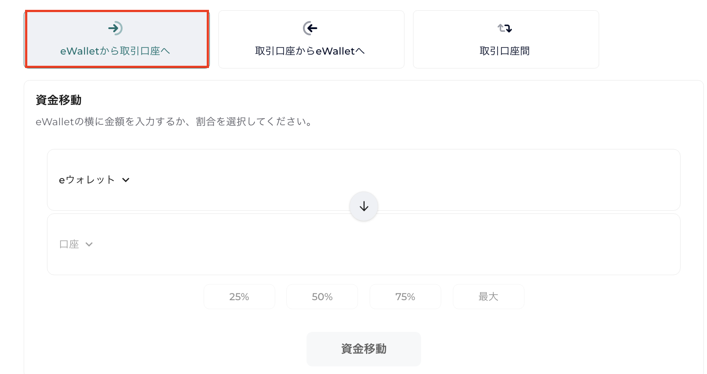707x374 pixels.
Task: Choose the 25% amount option
Action: pyautogui.click(x=239, y=297)
